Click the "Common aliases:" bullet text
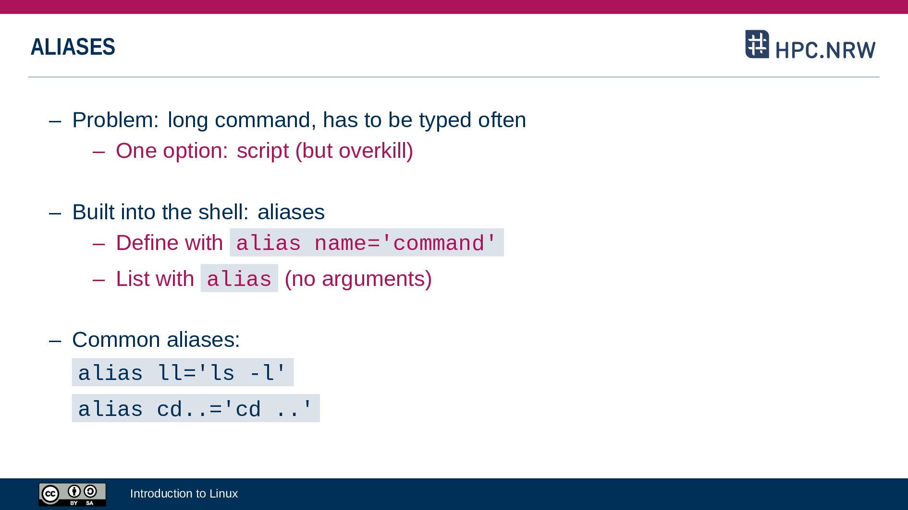The width and height of the screenshot is (908, 510). click(156, 340)
